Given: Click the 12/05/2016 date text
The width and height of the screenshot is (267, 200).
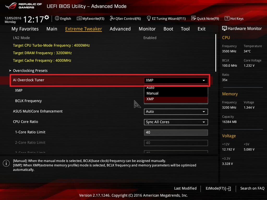Looking at the screenshot, I should point(13,18).
